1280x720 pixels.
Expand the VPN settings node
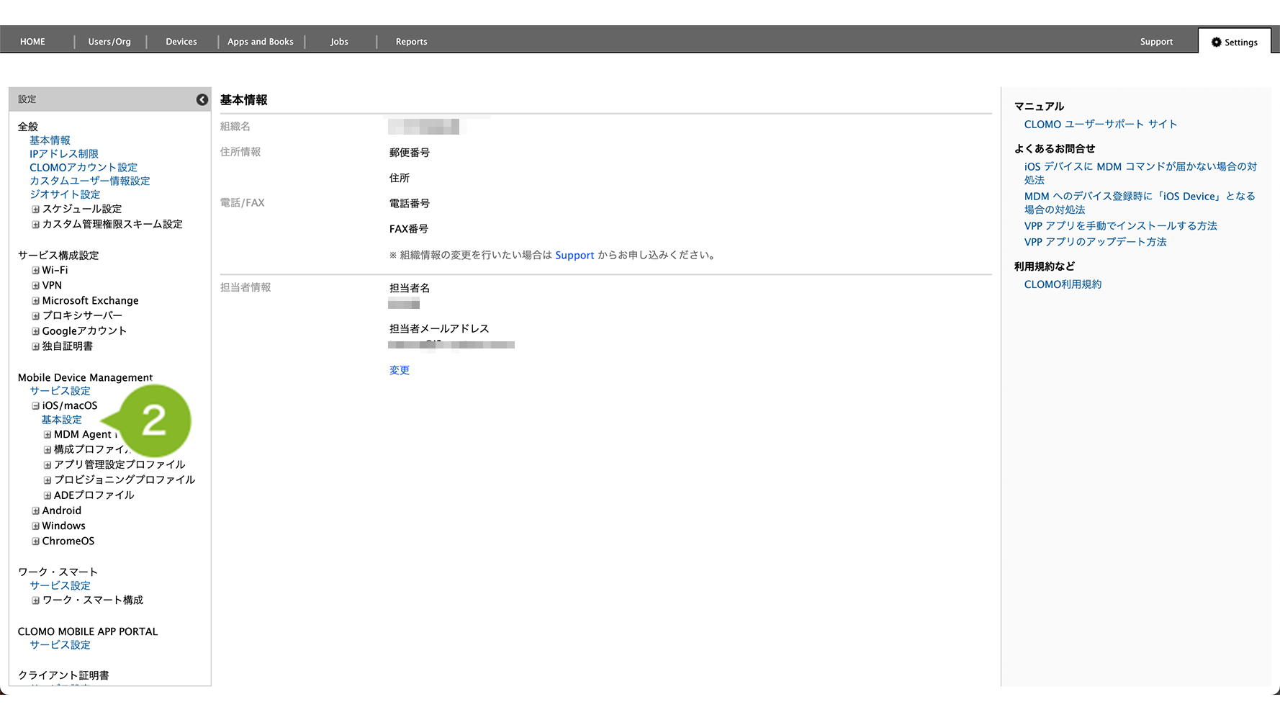click(35, 286)
